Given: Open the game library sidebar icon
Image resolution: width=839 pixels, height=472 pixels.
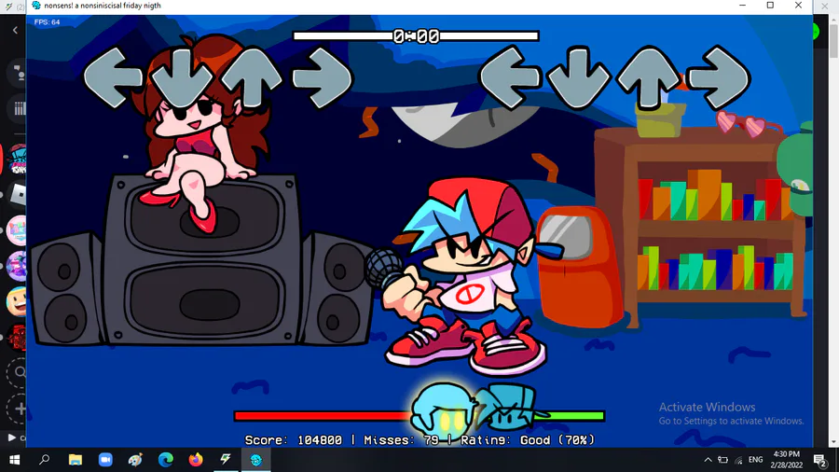Looking at the screenshot, I should coord(20,108).
